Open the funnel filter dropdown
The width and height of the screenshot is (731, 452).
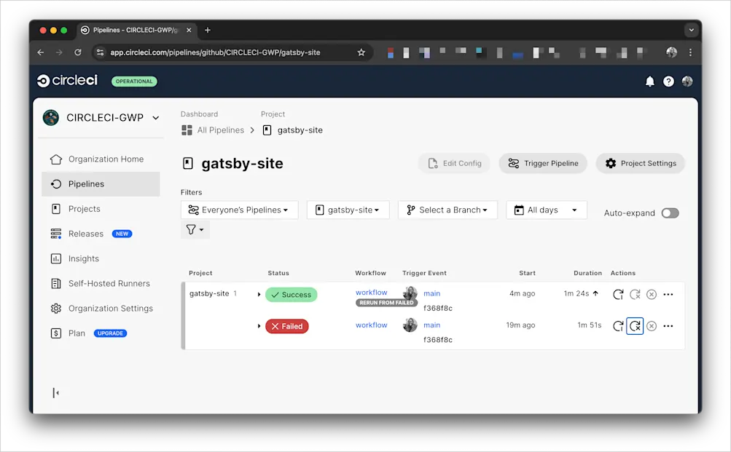pyautogui.click(x=195, y=229)
